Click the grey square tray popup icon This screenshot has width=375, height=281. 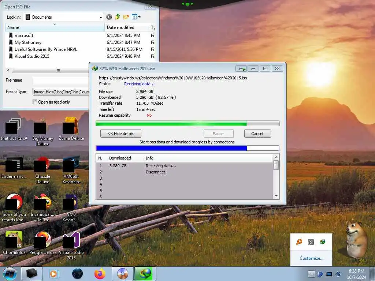click(x=311, y=242)
